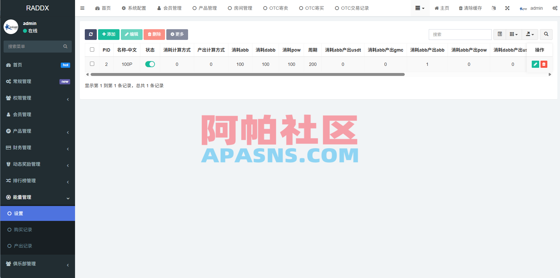Switch to the OTC交易记录 top tab
The width and height of the screenshot is (560, 278).
352,8
